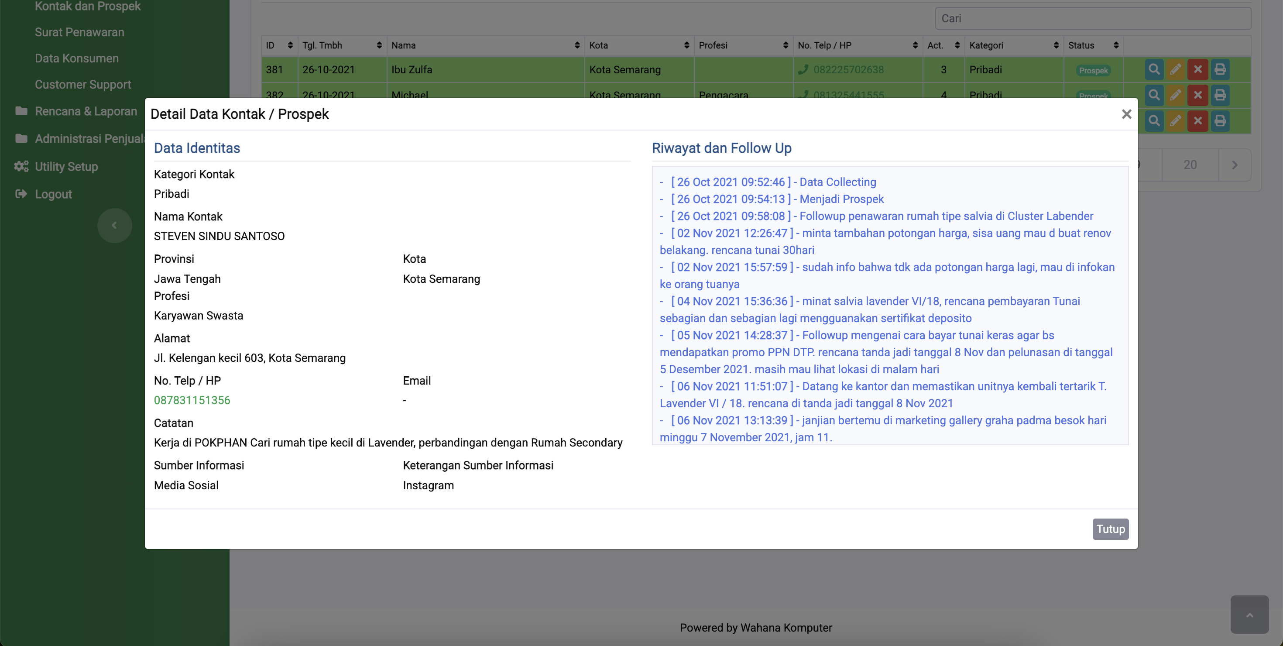Expand Rencana & Laporan menu
This screenshot has width=1283, height=646.
coord(86,111)
